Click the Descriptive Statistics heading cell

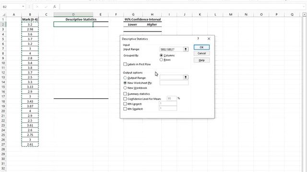(81, 20)
